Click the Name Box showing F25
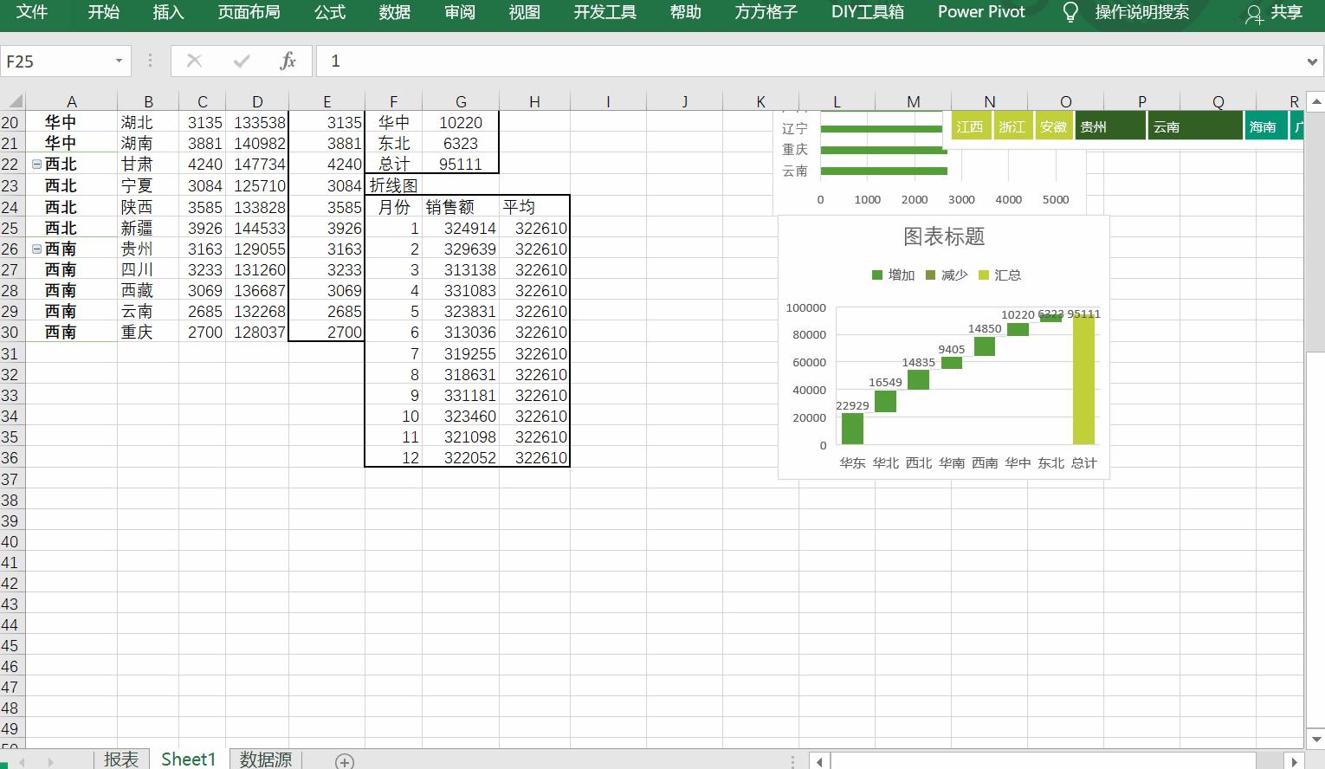The image size is (1325, 769). [x=56, y=61]
